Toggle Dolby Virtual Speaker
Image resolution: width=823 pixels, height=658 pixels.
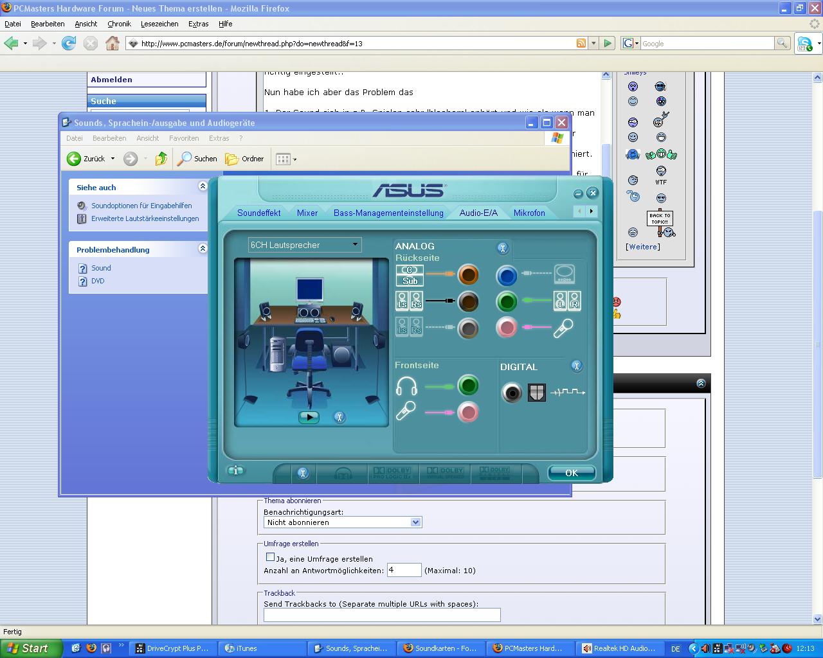tap(445, 474)
